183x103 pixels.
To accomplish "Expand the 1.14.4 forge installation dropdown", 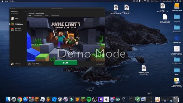I will (x=45, y=64).
